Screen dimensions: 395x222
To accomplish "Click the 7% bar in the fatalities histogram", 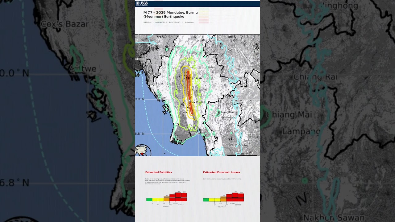I will 167,197.
